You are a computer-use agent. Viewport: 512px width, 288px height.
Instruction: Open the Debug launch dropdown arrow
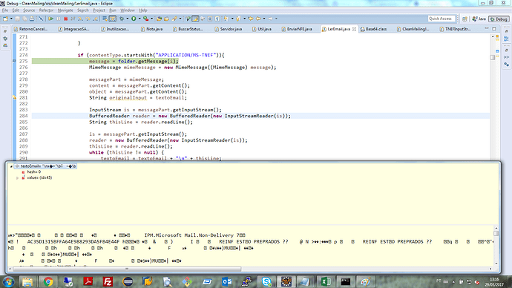coord(128,19)
